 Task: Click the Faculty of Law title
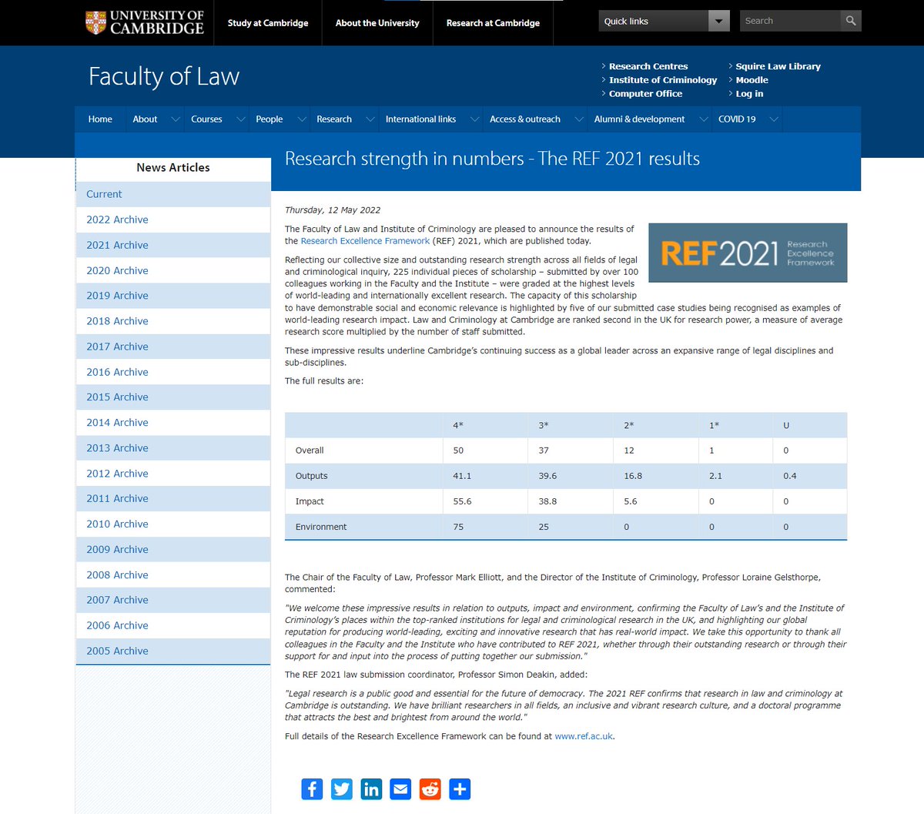coord(164,76)
